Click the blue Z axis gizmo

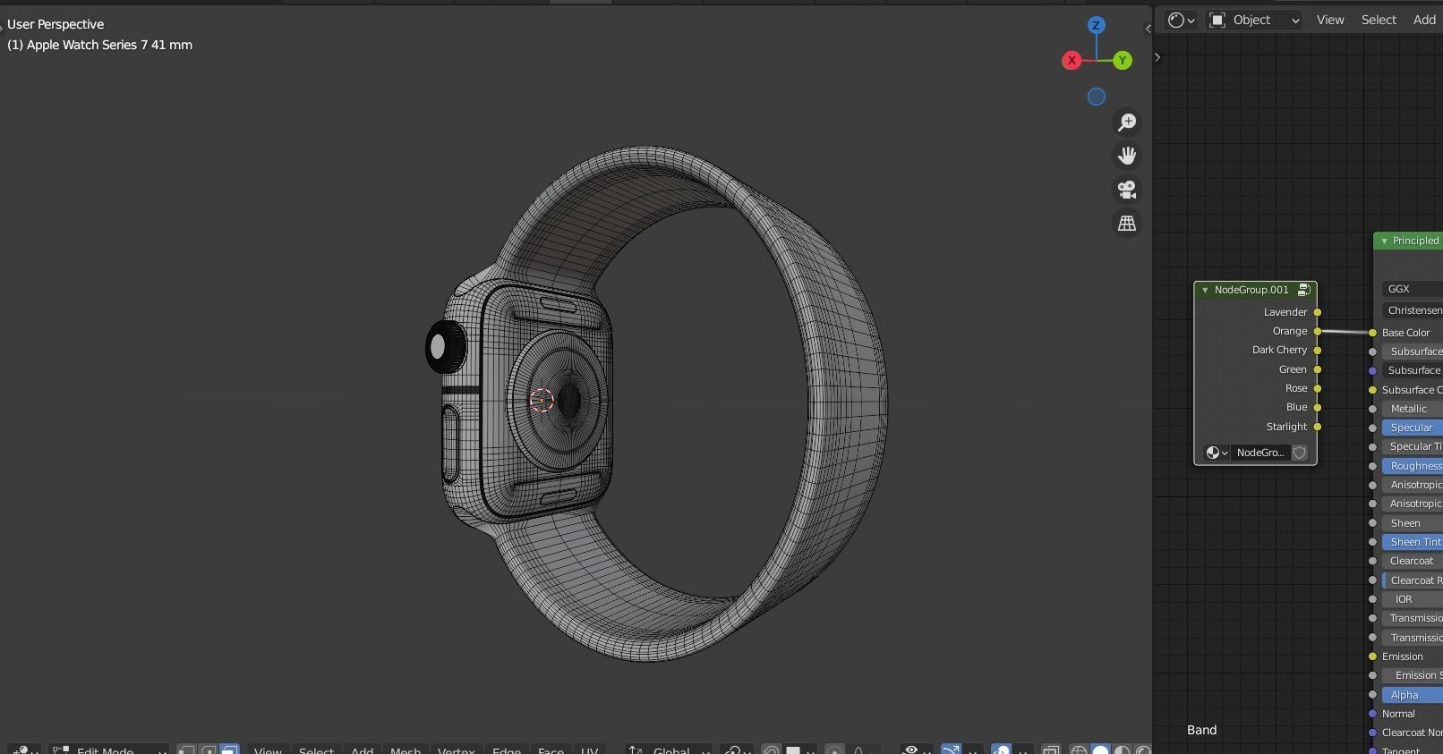click(x=1096, y=25)
